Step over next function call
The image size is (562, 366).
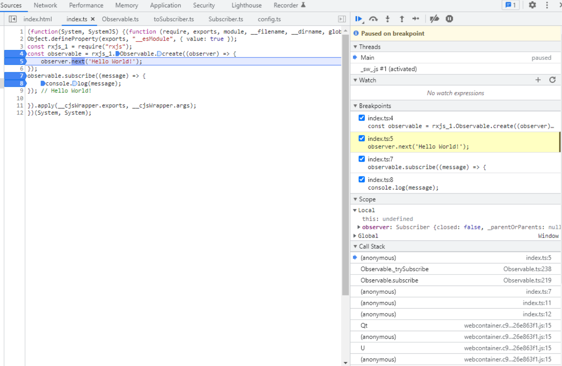373,19
